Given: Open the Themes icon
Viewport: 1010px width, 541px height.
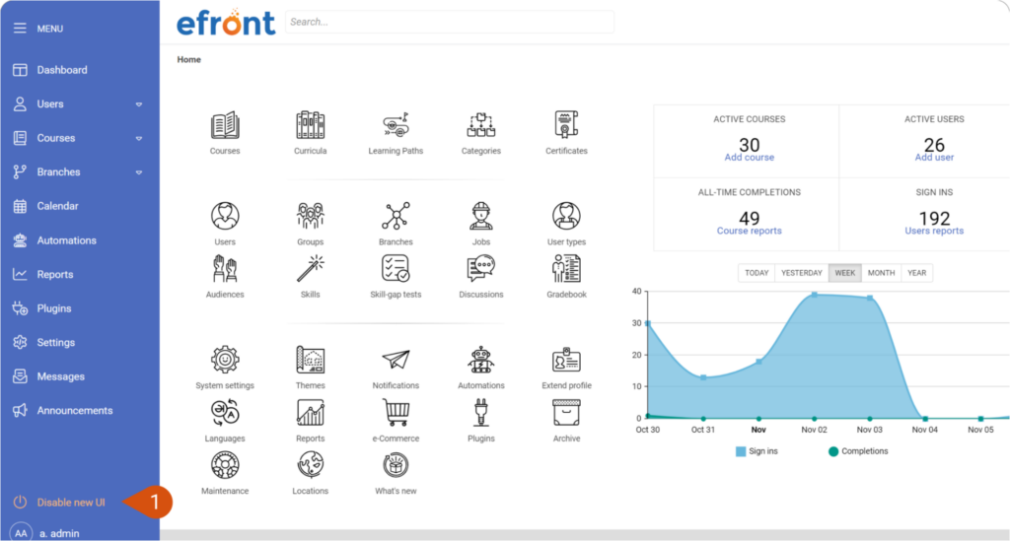Looking at the screenshot, I should click(310, 360).
